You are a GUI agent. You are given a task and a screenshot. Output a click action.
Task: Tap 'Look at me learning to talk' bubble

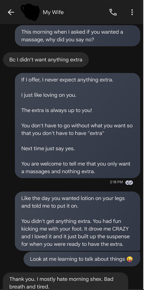coord(82,259)
